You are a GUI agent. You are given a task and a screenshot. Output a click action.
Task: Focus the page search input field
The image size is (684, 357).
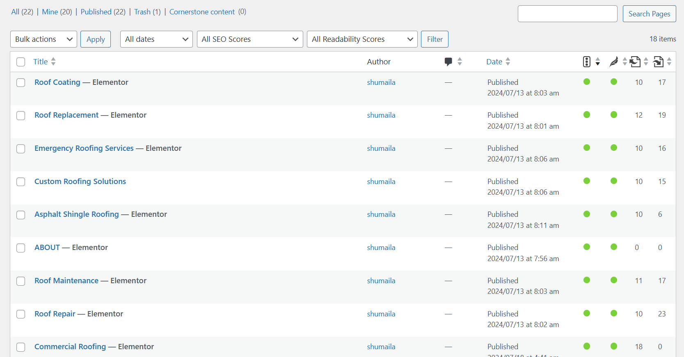coord(567,14)
